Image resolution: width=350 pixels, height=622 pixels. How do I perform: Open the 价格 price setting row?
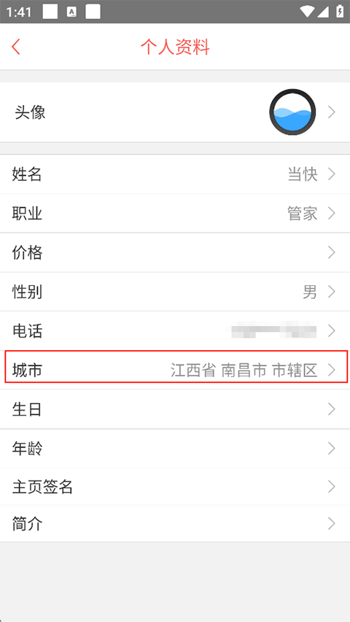coord(175,252)
